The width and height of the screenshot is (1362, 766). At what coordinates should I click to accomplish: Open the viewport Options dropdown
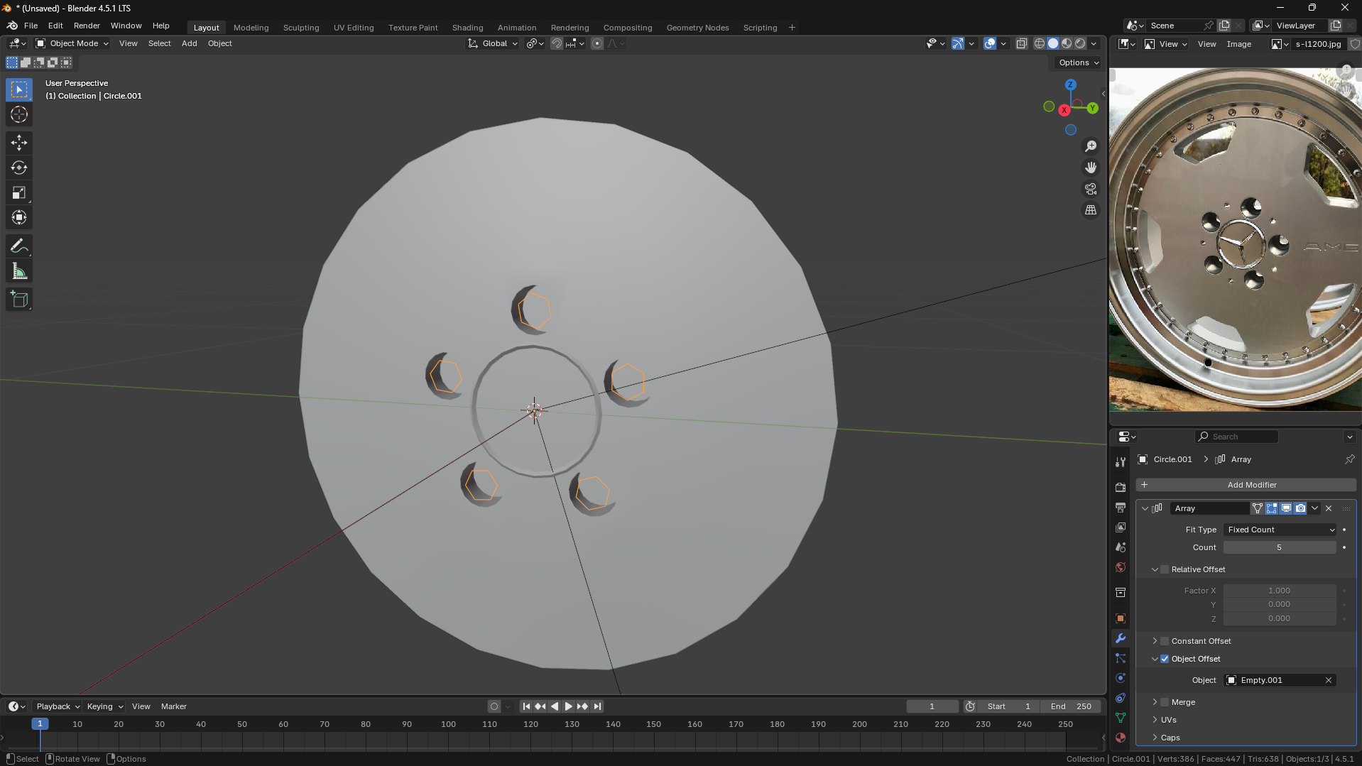point(1078,62)
